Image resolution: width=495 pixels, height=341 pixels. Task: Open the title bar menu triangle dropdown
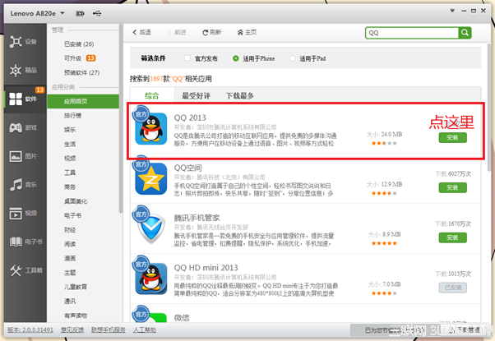452,11
